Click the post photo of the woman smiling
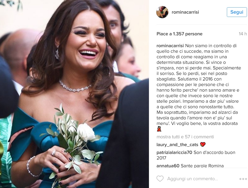 (74, 94)
